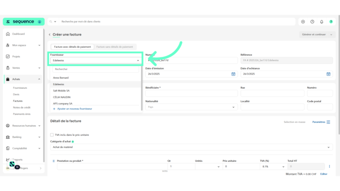The height and width of the screenshot is (191, 340).
Task: Click the badge icon beside the Sequence logo
Action: pyautogui.click(x=40, y=22)
